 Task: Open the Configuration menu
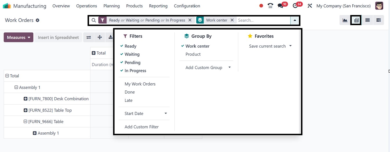click(x=187, y=6)
